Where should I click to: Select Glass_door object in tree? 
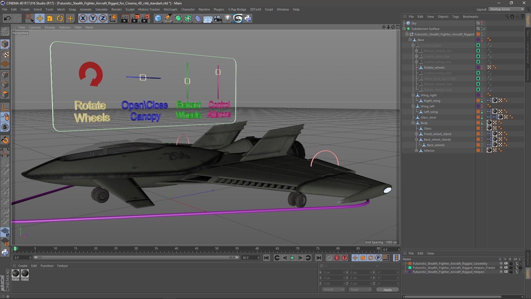[428, 117]
